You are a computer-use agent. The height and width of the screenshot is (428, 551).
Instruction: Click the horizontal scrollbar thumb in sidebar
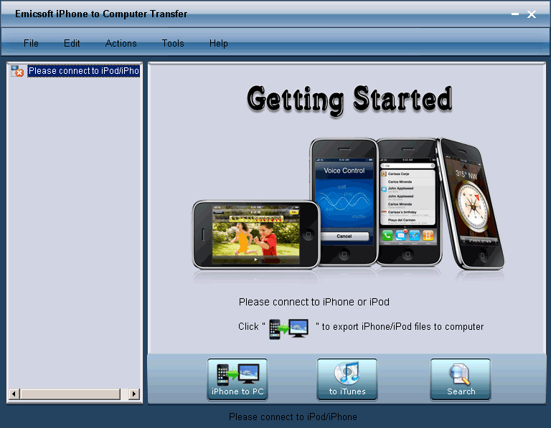70,394
